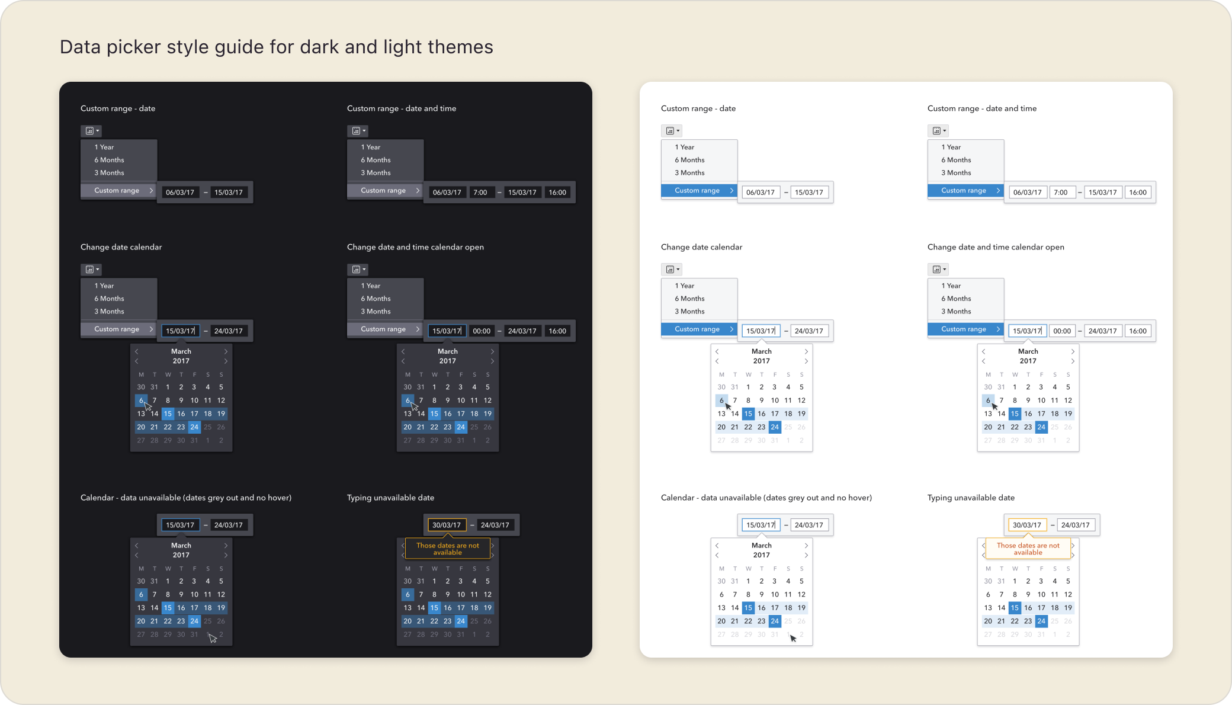The height and width of the screenshot is (705, 1232).
Task: Click heading 'Data picker style guide for dark and light themes'
Action: pos(277,47)
